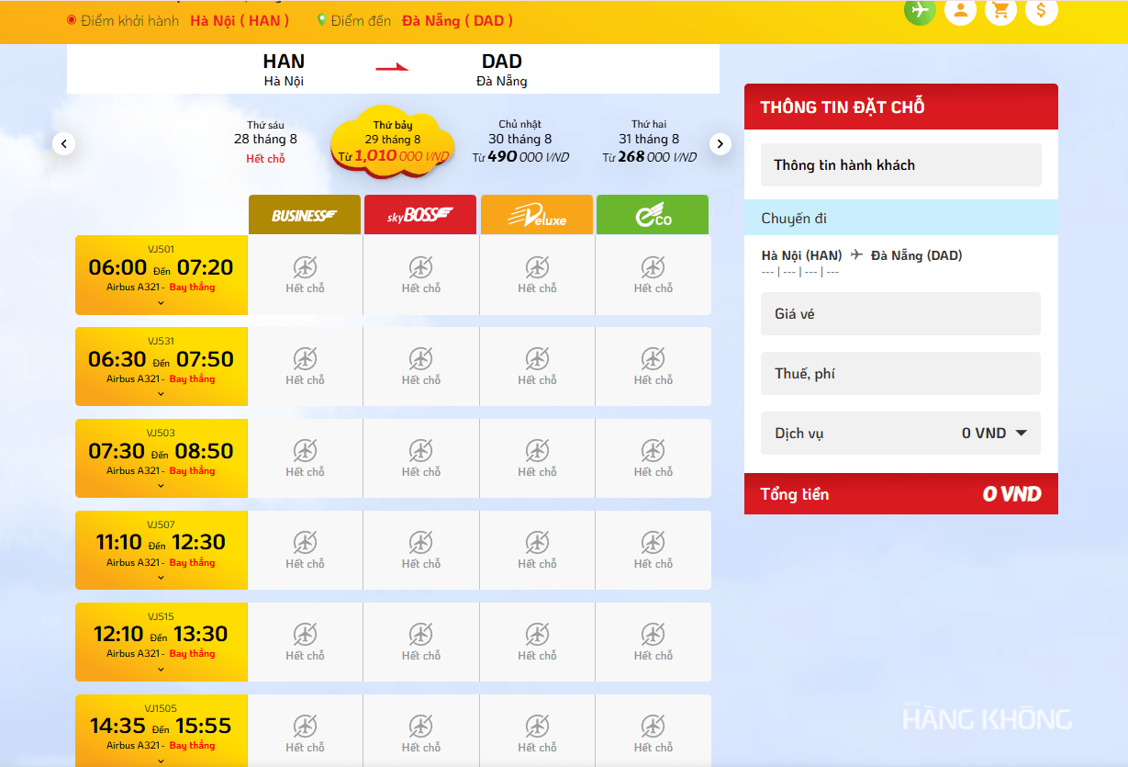Click the green airplane icon in header
Screen dimensions: 1128x767
[920, 10]
